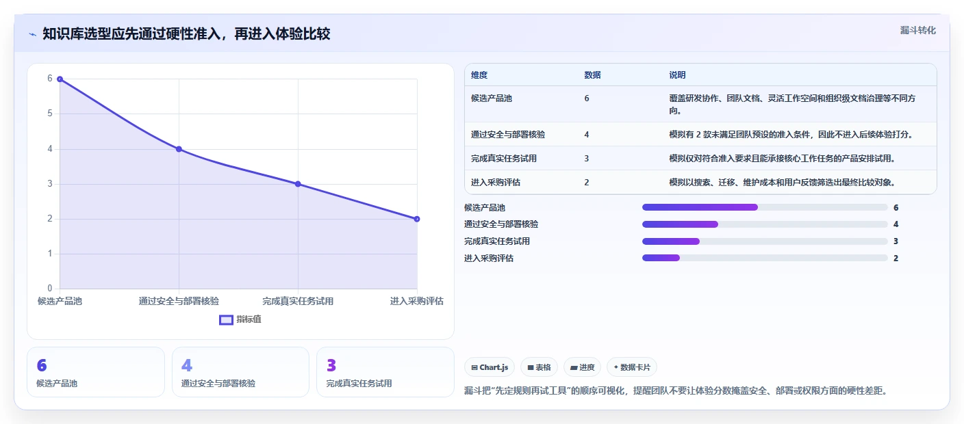
Task: Click the 维度 column header
Action: click(x=479, y=75)
